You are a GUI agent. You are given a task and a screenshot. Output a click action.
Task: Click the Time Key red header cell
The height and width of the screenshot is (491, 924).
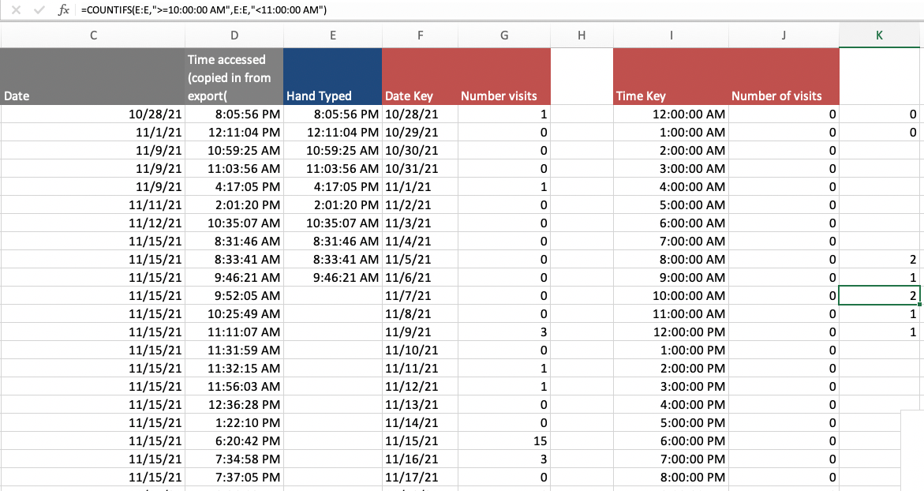(x=671, y=77)
